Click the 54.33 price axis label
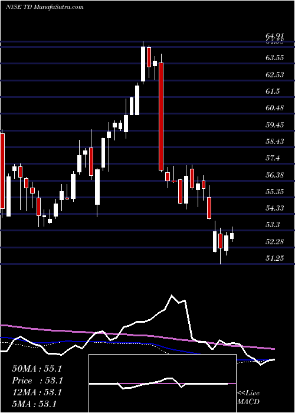Image resolution: width=295 pixels, height=413 pixels. 275,208
